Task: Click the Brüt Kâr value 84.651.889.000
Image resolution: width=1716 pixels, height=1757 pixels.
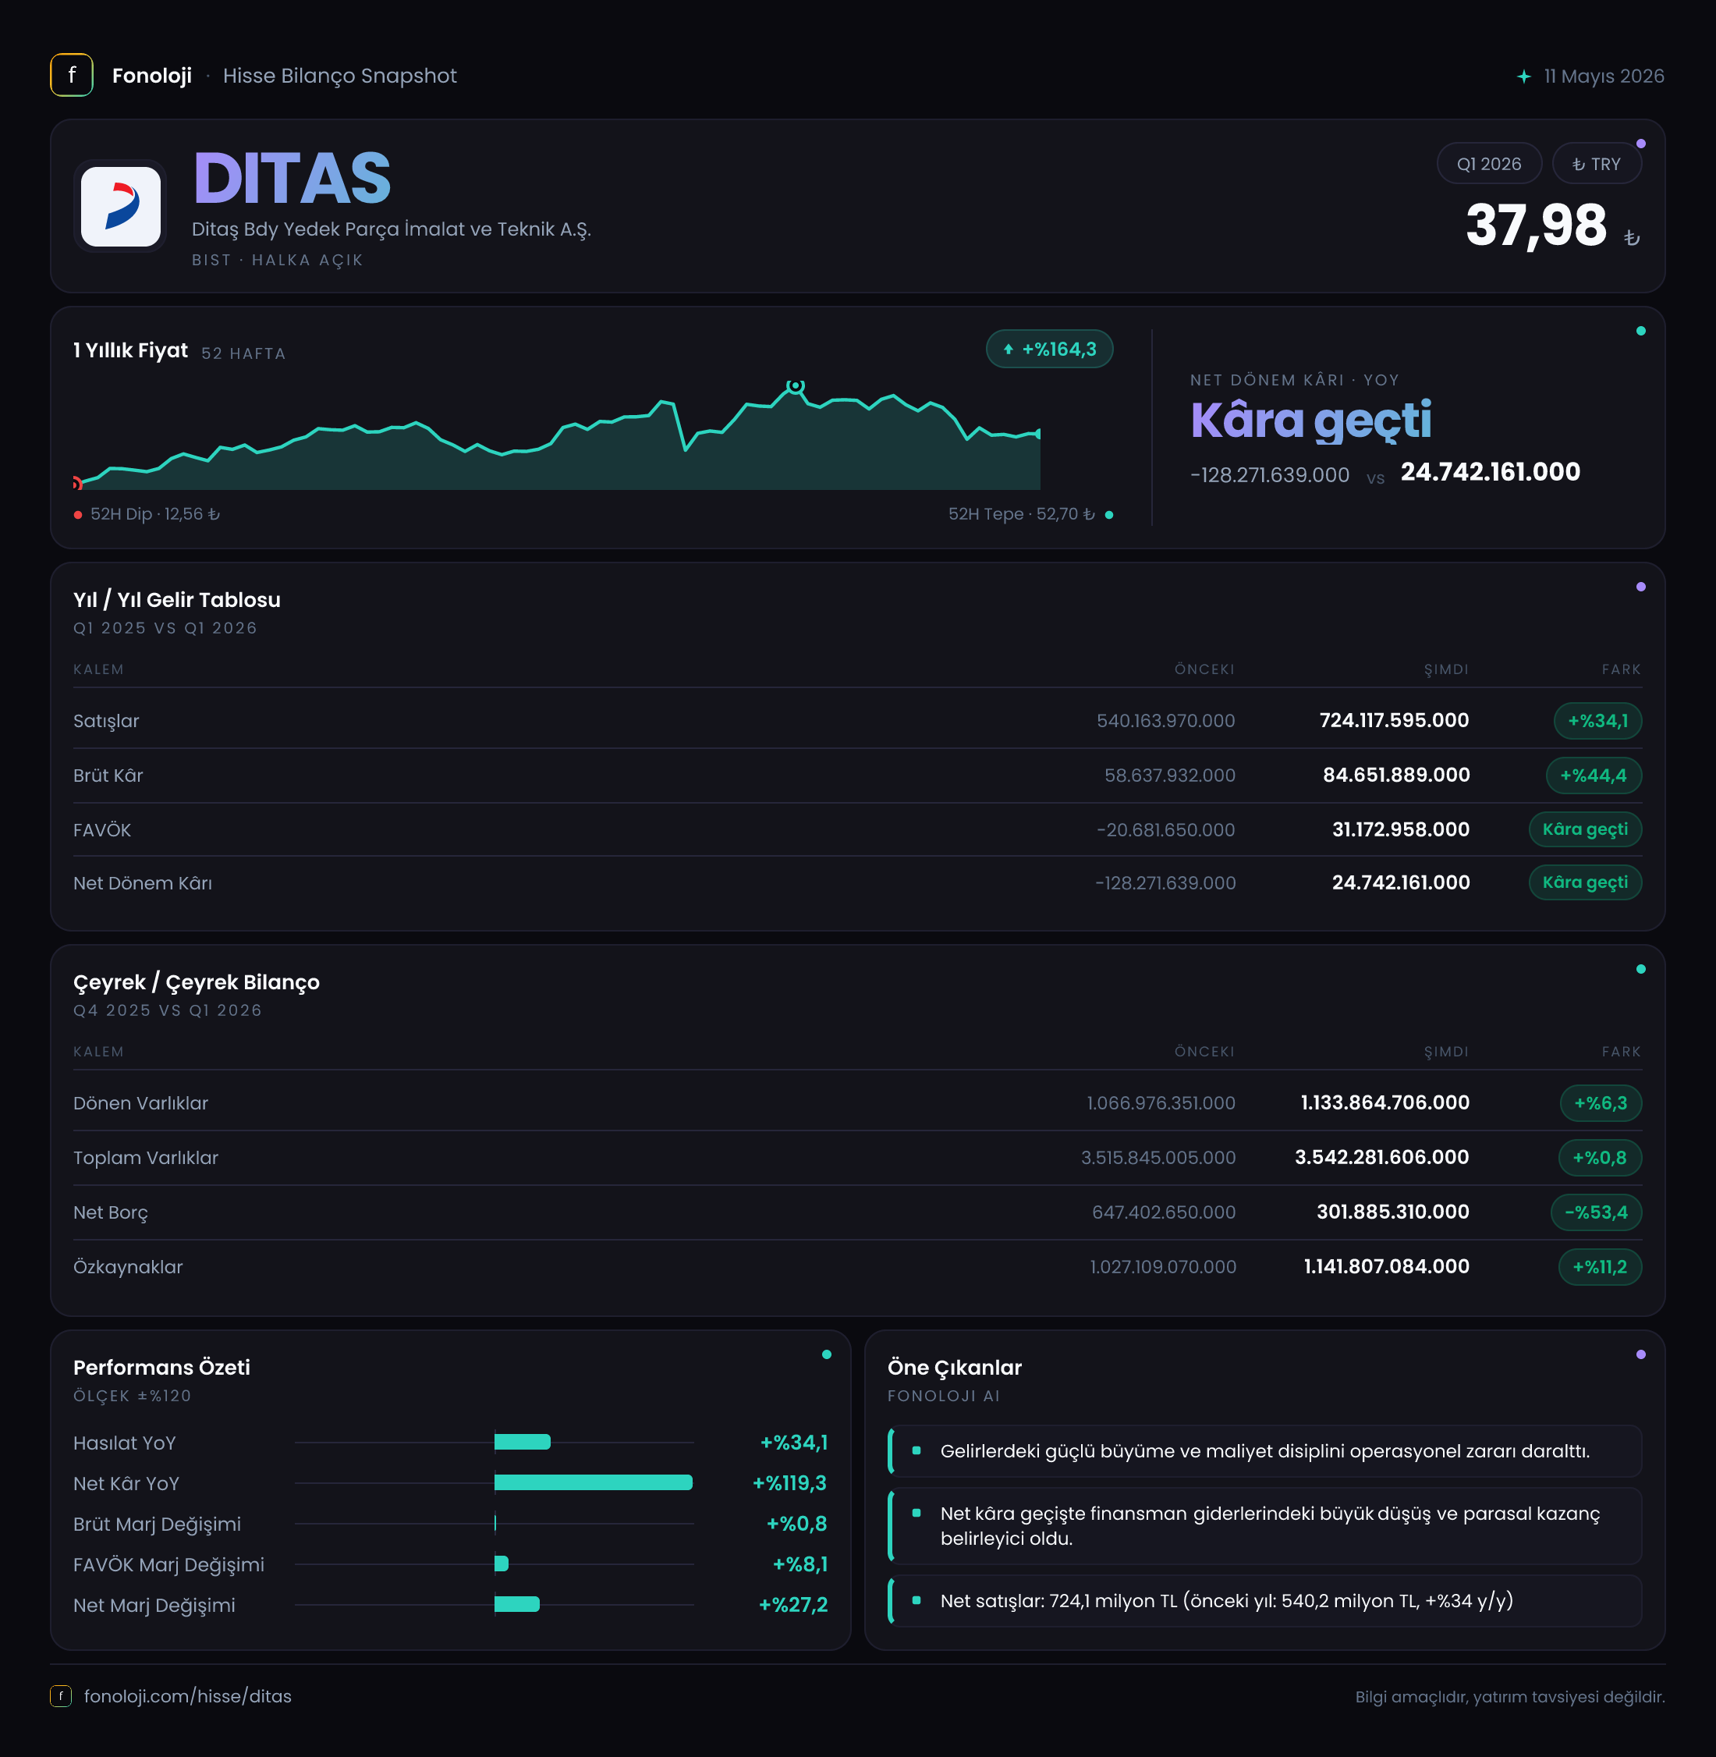Action: tap(1396, 776)
